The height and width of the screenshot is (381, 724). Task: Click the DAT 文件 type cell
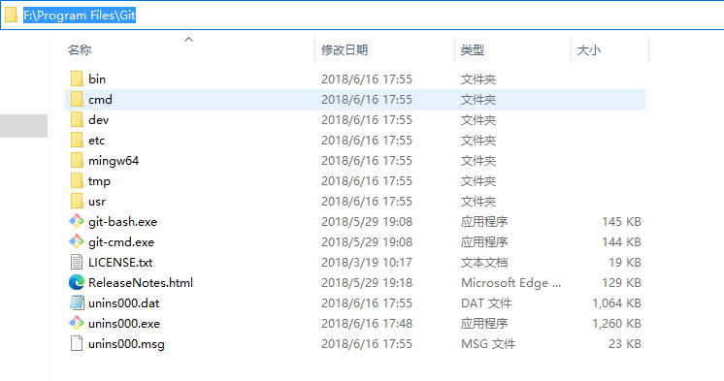pyautogui.click(x=486, y=302)
